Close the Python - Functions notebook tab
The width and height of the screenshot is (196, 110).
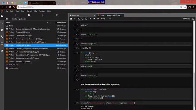coord(122,15)
